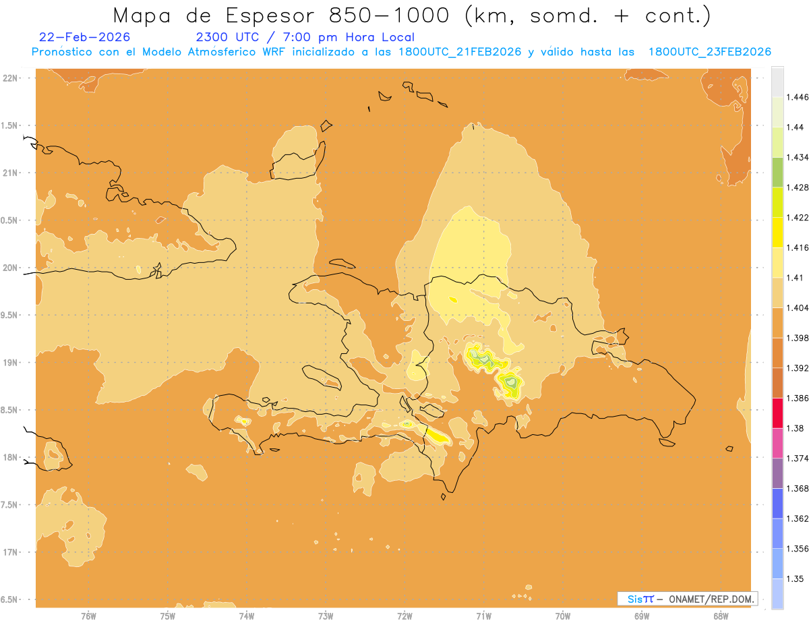809x625 pixels.
Task: Pick the bright yellow swatch between 1.416 and 1.422
Action: [777, 232]
